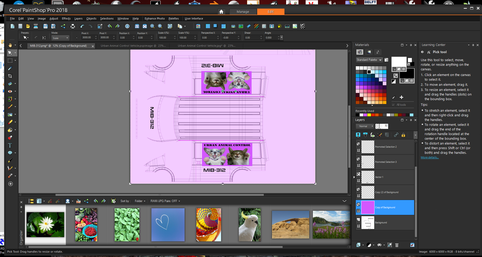Select the heart thumbnail in Organizer
Image resolution: width=482 pixels, height=257 pixels.
(168, 225)
